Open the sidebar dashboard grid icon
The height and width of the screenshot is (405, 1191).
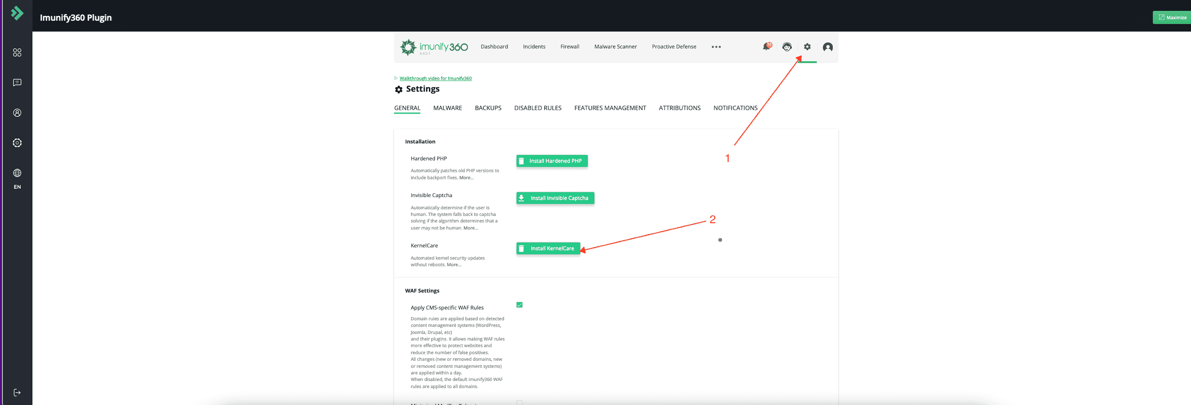coord(17,52)
